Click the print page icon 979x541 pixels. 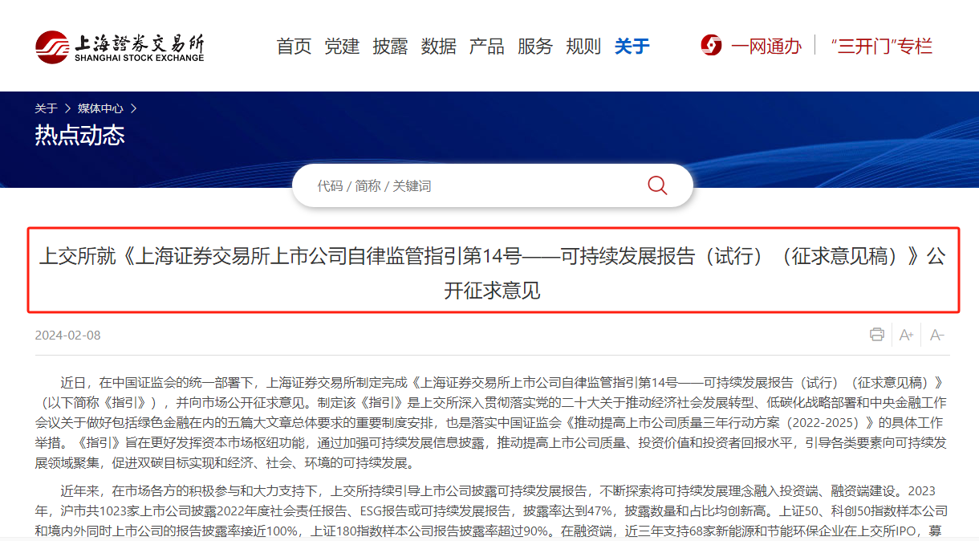(x=877, y=335)
